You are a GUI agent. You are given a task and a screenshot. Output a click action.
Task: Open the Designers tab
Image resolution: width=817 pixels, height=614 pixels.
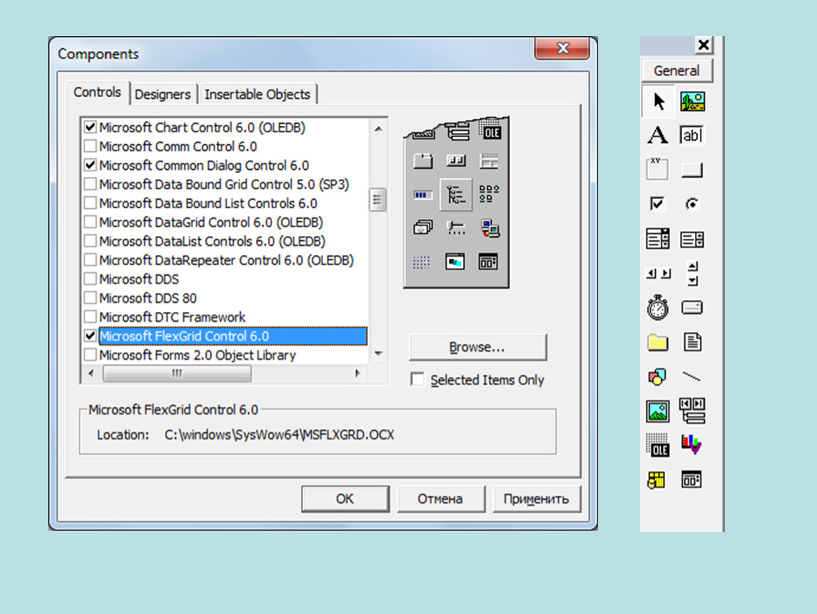pyautogui.click(x=163, y=95)
